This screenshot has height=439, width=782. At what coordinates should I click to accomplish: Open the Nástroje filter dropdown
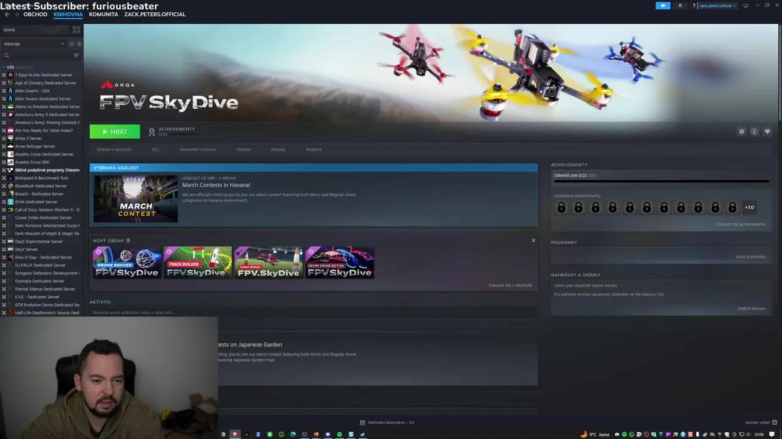tap(34, 44)
